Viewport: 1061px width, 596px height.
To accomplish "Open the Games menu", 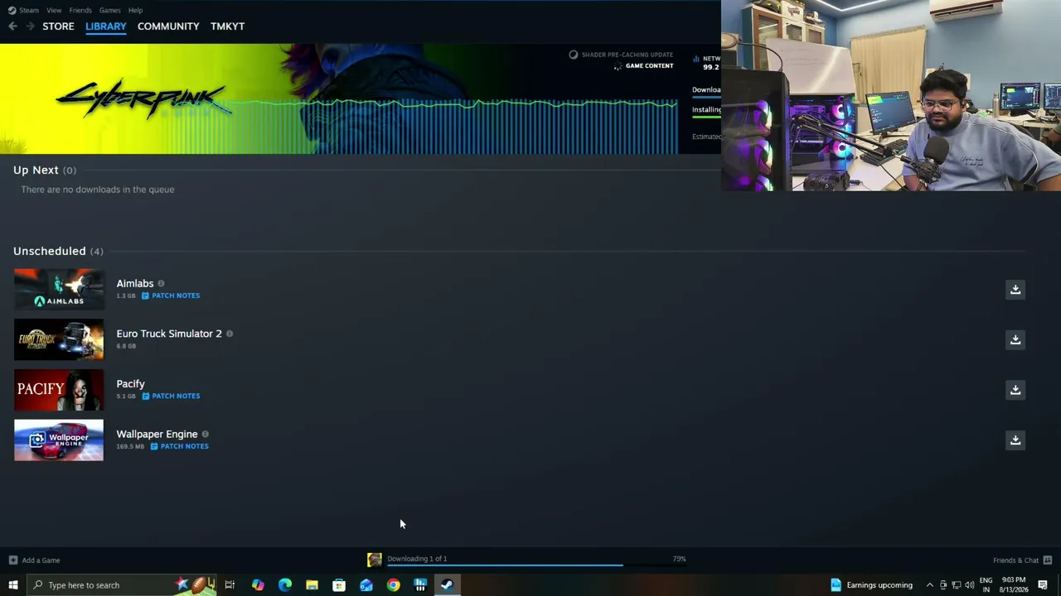I will pyautogui.click(x=109, y=10).
